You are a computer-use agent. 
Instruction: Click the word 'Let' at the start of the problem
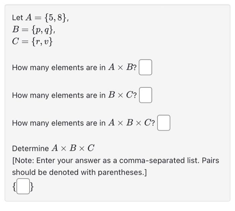coord(17,17)
